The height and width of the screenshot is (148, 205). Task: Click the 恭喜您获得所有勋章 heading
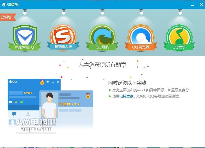click(x=102, y=65)
